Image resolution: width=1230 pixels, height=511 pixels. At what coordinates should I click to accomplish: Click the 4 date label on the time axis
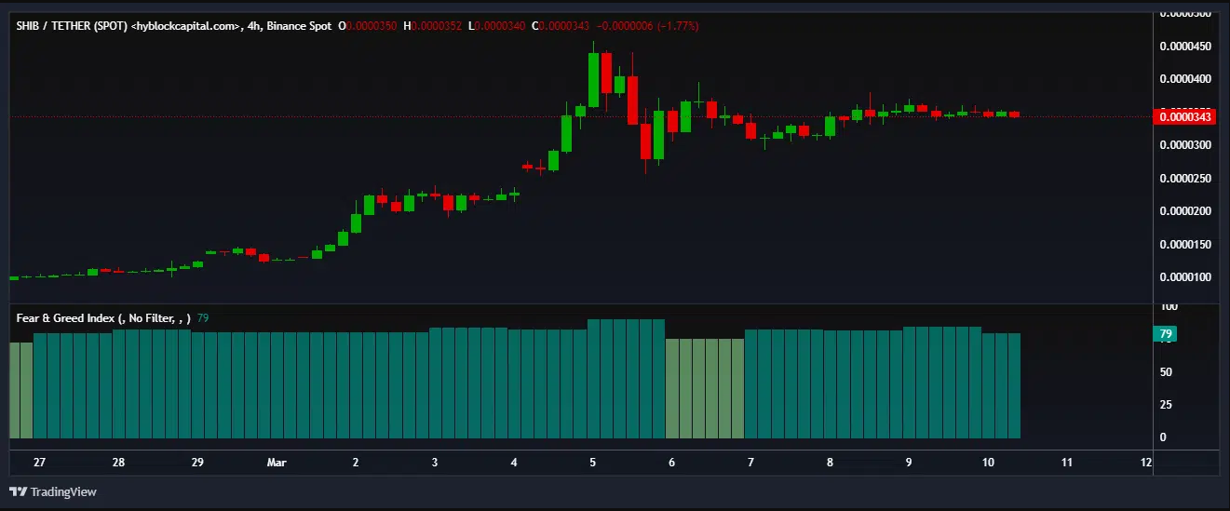click(514, 463)
